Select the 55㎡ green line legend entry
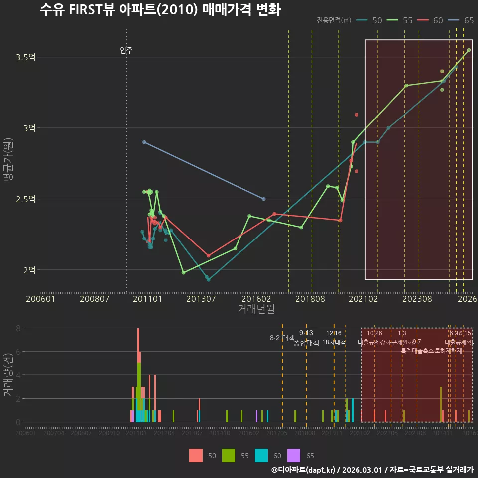478x478 pixels. pyautogui.click(x=399, y=20)
